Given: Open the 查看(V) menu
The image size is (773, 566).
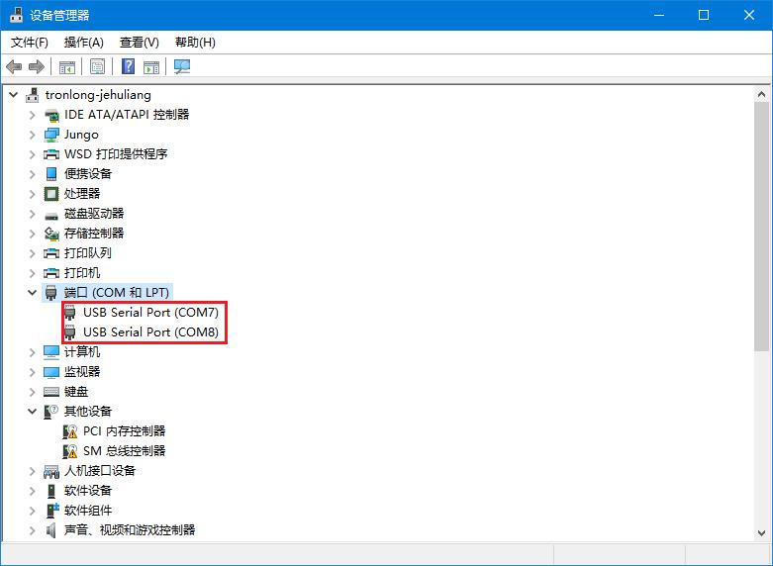Looking at the screenshot, I should [x=139, y=43].
